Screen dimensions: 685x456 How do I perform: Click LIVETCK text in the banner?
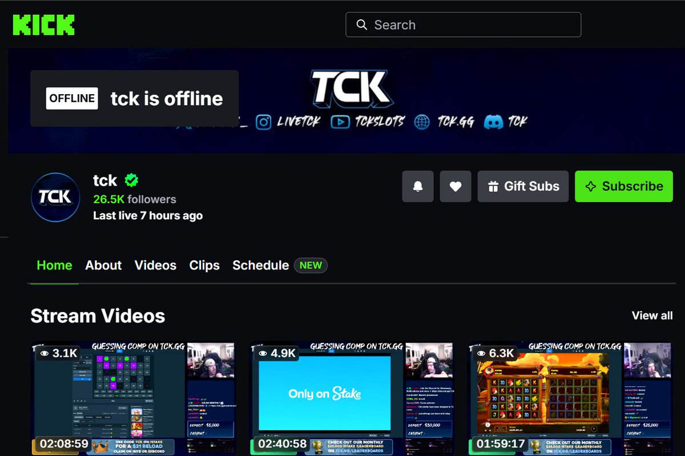coord(299,122)
